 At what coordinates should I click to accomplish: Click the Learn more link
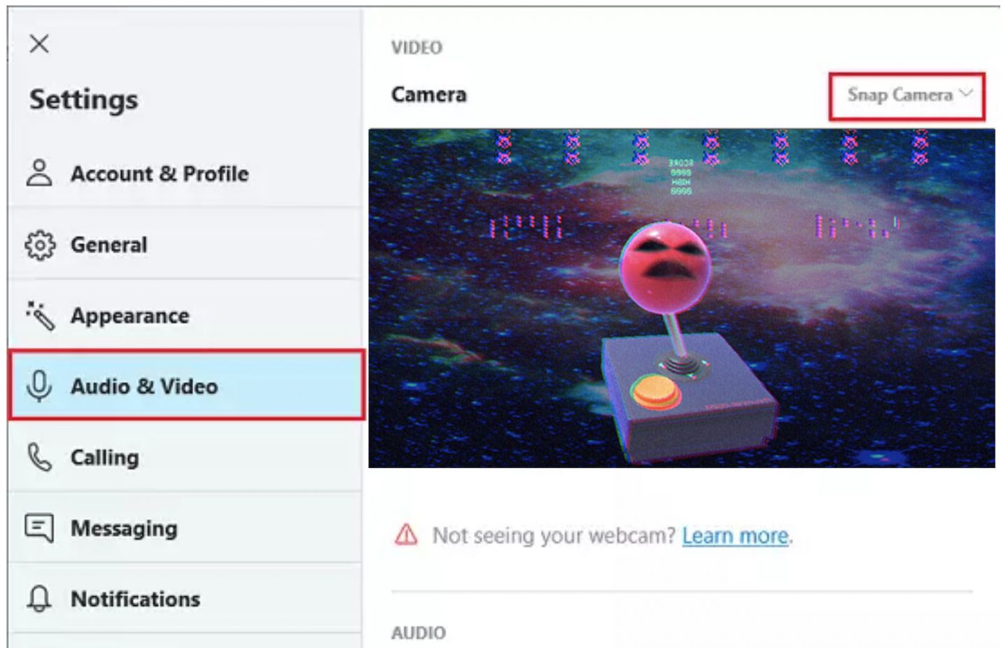(x=734, y=535)
